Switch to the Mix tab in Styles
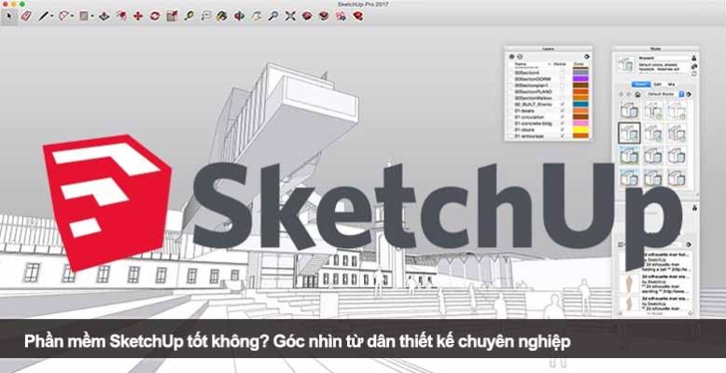Screen dimensions: 726x373 (671, 84)
